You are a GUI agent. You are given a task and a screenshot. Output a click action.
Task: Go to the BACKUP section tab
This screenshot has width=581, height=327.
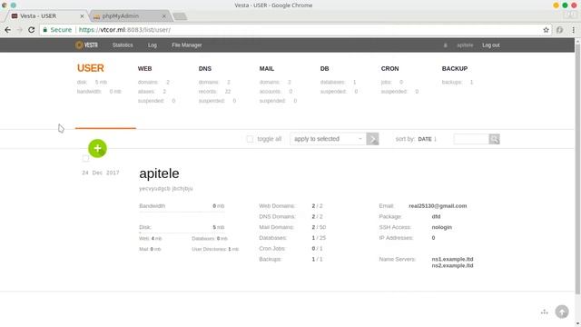tap(454, 69)
